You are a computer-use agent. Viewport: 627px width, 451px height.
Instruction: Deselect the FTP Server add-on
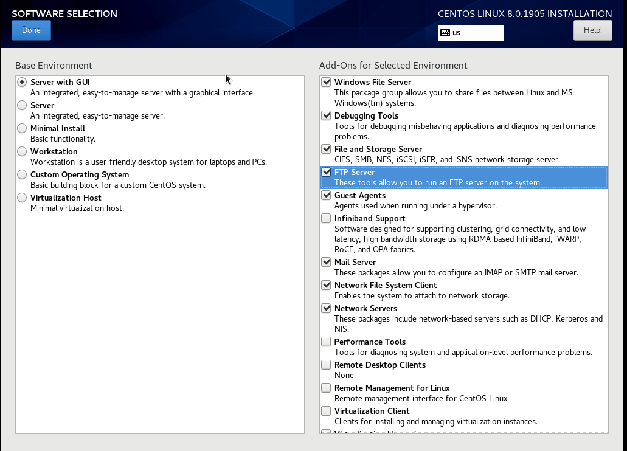pyautogui.click(x=325, y=172)
